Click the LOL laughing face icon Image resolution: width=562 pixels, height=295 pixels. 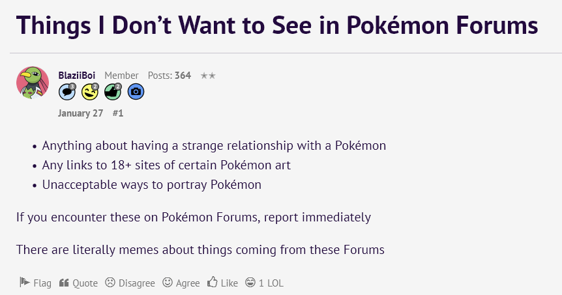[x=250, y=282]
